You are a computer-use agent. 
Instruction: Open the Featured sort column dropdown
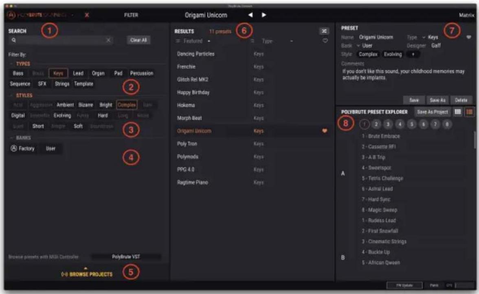[x=193, y=41]
